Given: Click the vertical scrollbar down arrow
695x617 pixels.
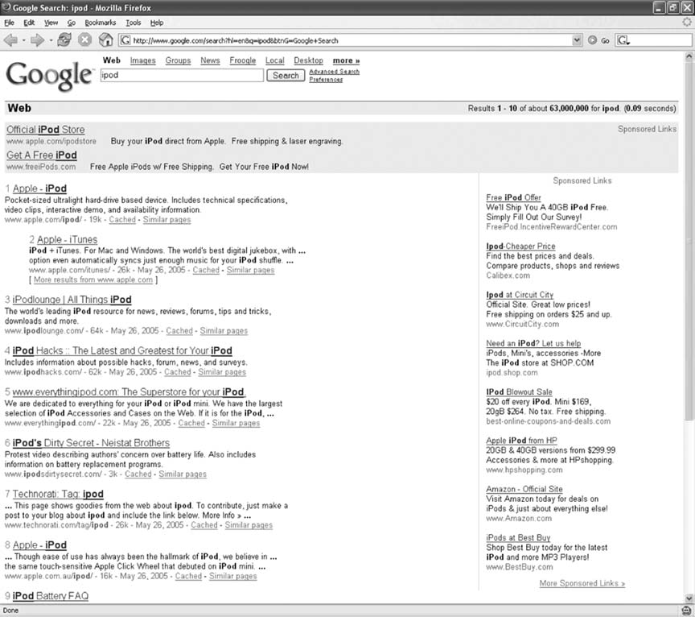Looking at the screenshot, I should (689, 598).
